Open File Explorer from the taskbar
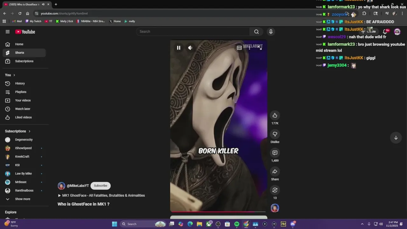407x229 pixels. (x=199, y=224)
